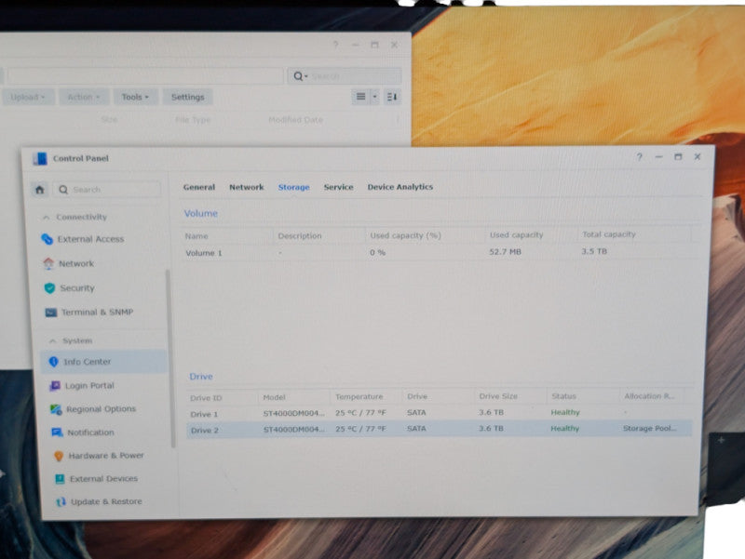Viewport: 745px width, 559px height.
Task: Open the Login Portal page
Action: tap(89, 386)
